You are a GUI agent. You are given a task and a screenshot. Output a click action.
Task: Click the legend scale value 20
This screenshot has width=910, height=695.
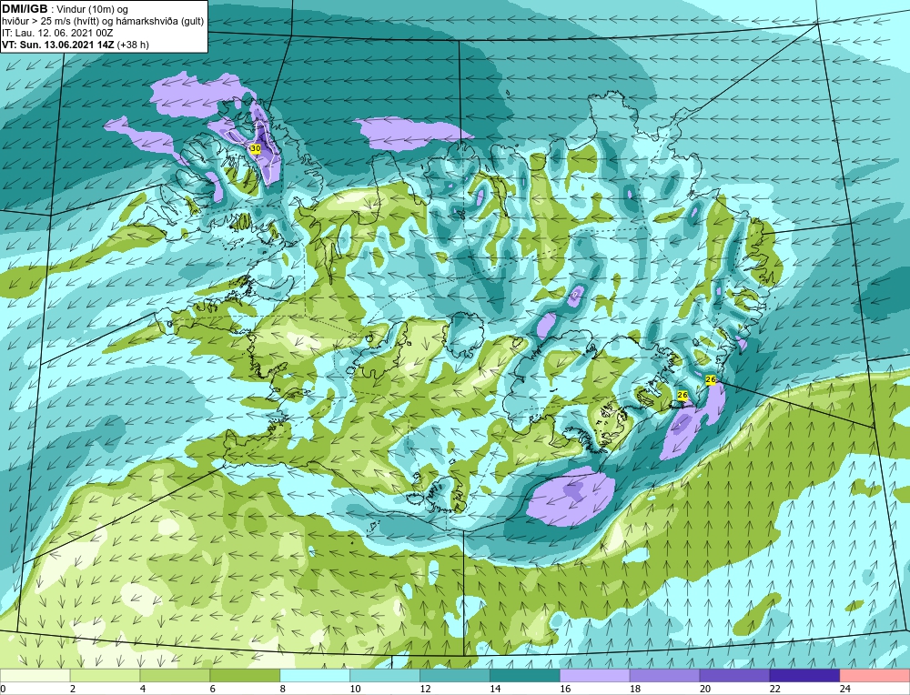705,689
